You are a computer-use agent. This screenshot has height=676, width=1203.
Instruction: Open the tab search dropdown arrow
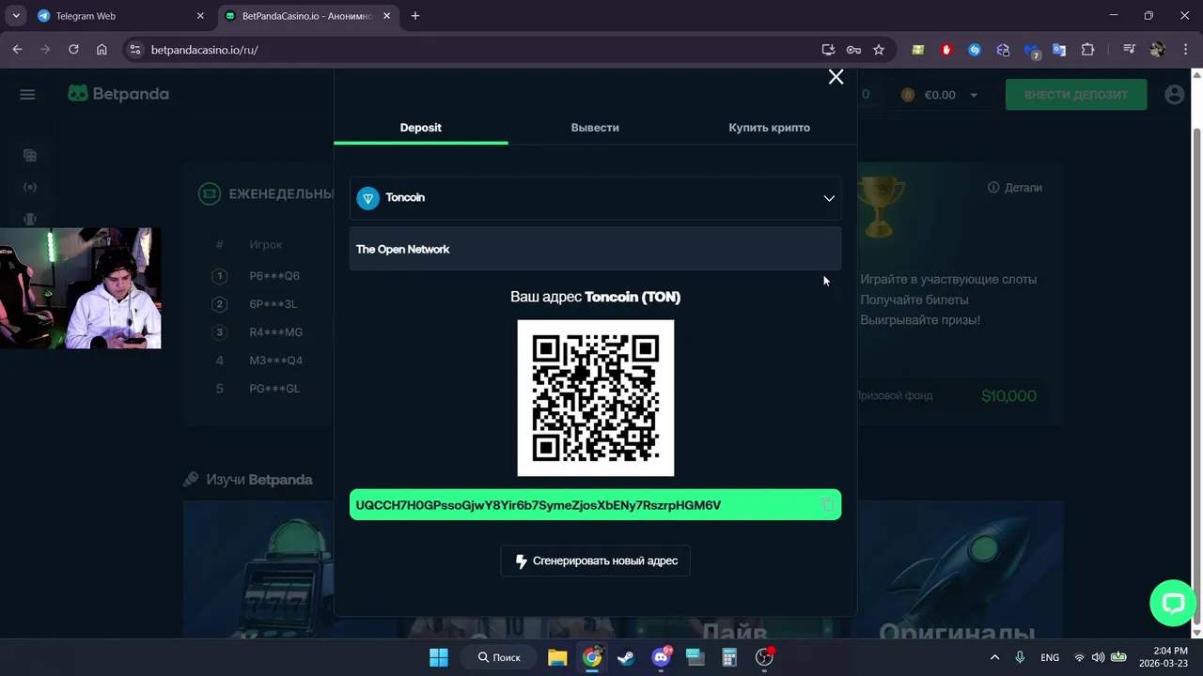(x=16, y=16)
